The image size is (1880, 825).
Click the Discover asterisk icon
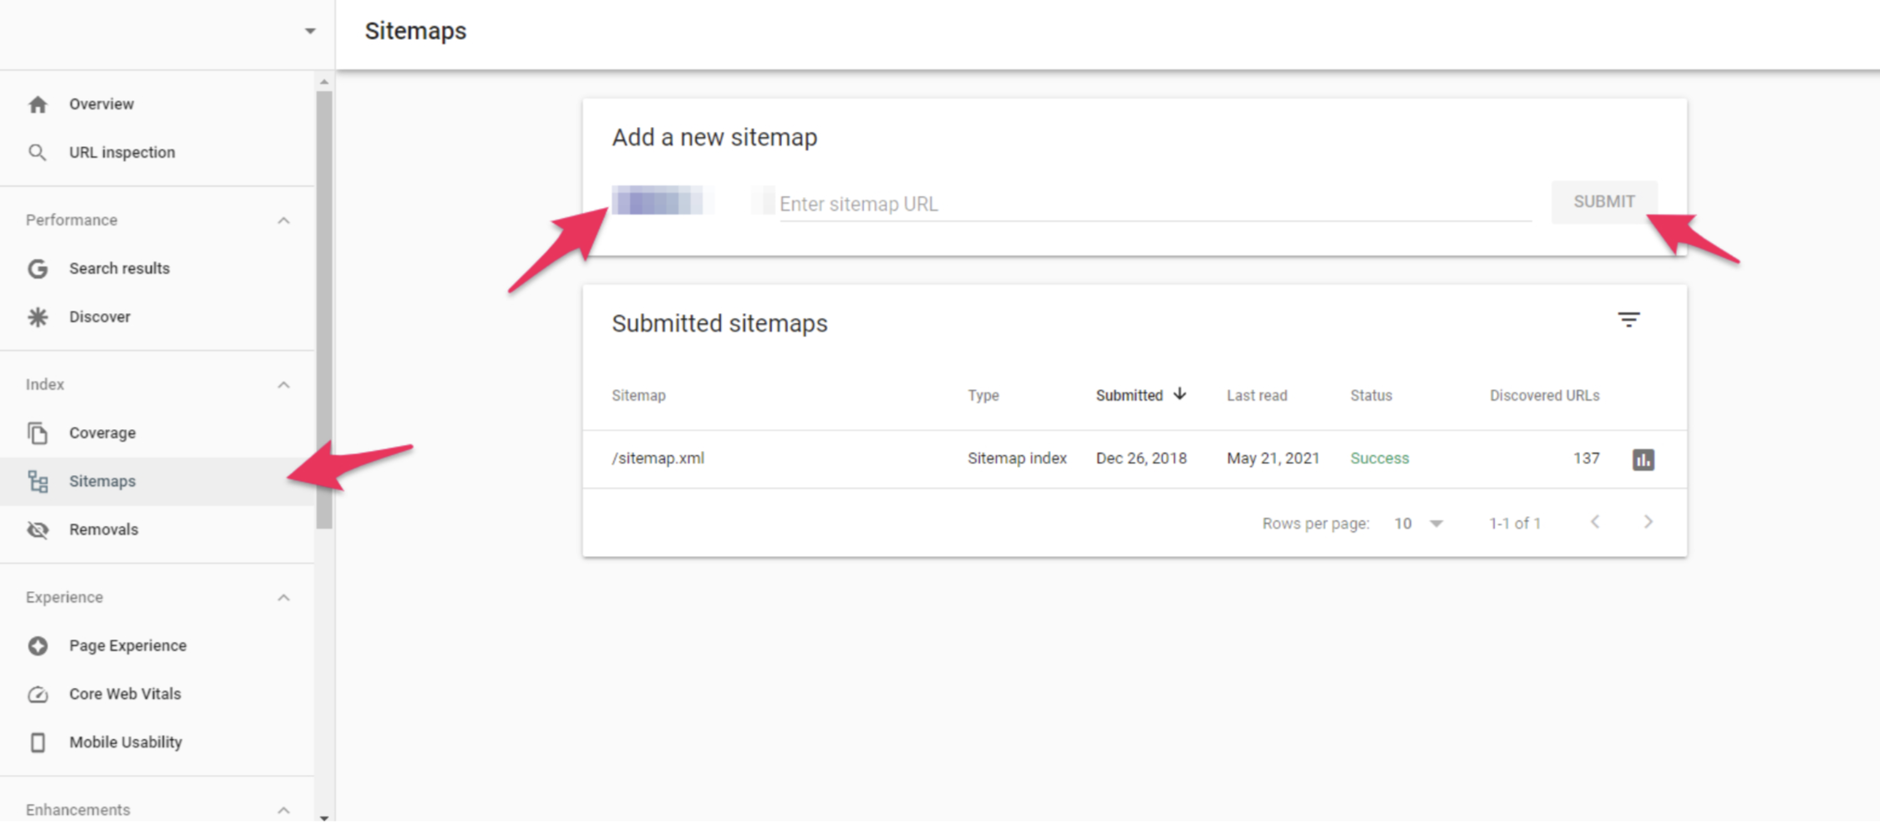coord(38,317)
